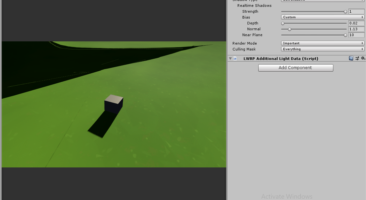Open the Shadow Type dropdown

coord(323,1)
